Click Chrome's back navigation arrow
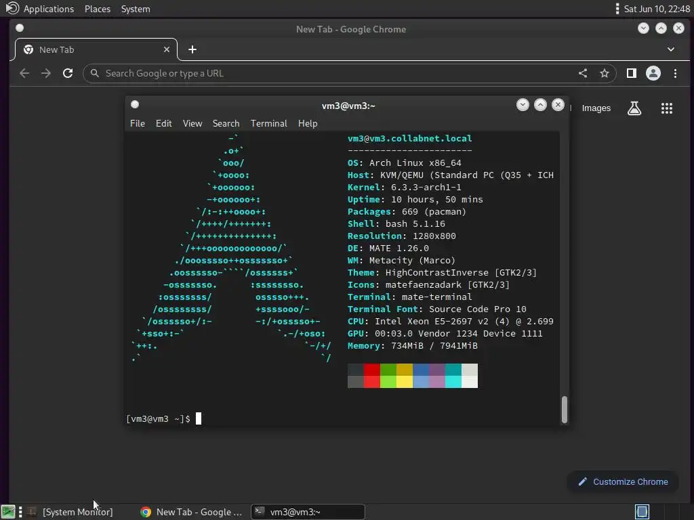 pyautogui.click(x=24, y=73)
